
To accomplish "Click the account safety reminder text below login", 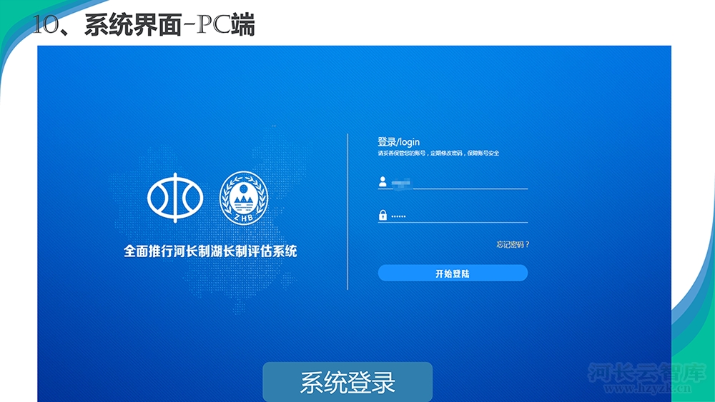I will [x=438, y=154].
